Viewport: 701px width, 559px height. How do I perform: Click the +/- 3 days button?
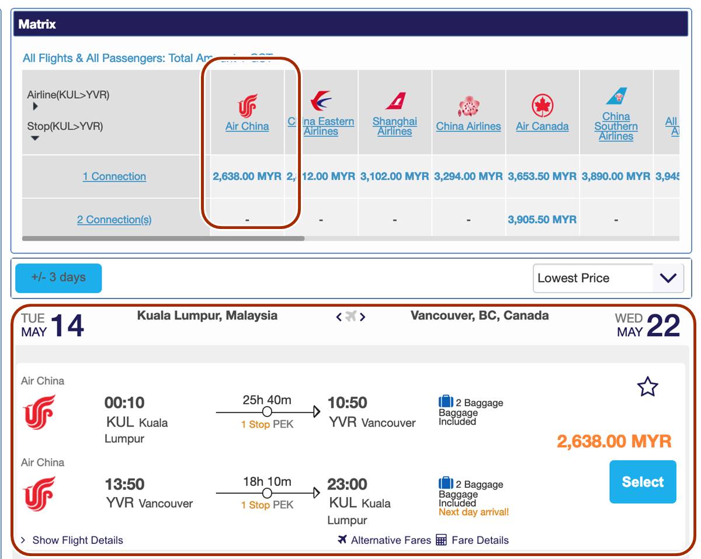(x=58, y=278)
